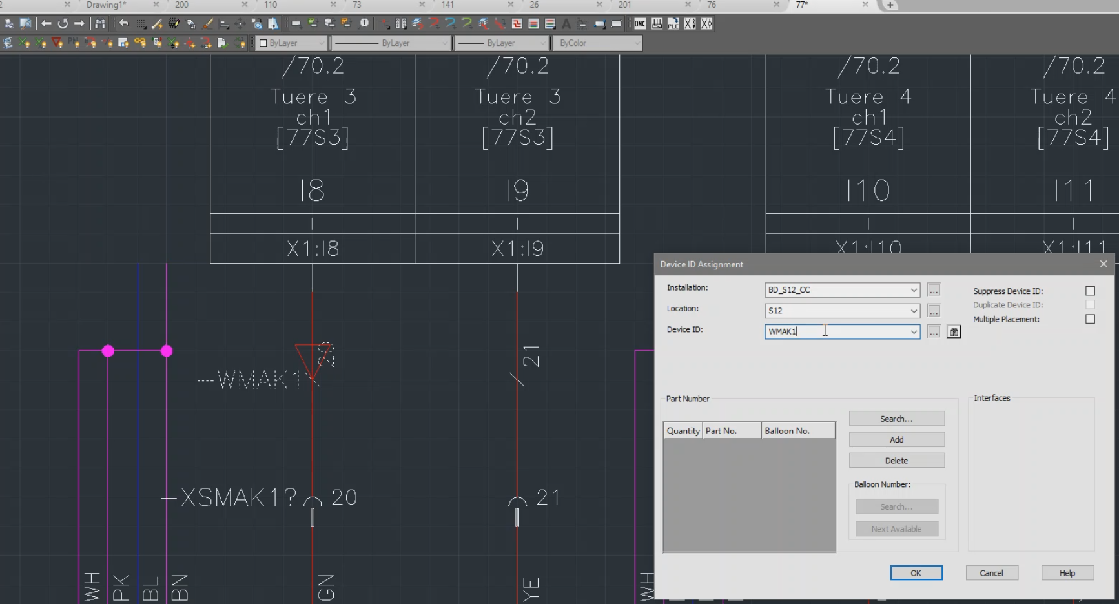Image resolution: width=1119 pixels, height=604 pixels.
Task: Open the second ByLayer lineweight dropdown
Action: (502, 43)
